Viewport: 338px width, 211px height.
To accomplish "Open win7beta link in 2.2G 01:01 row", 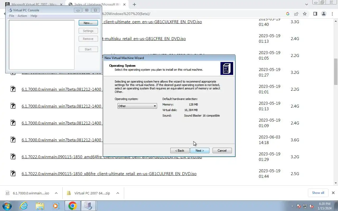I will 62,89.
